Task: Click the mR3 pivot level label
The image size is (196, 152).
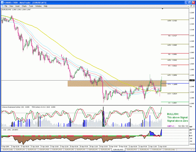Action: click(x=172, y=45)
